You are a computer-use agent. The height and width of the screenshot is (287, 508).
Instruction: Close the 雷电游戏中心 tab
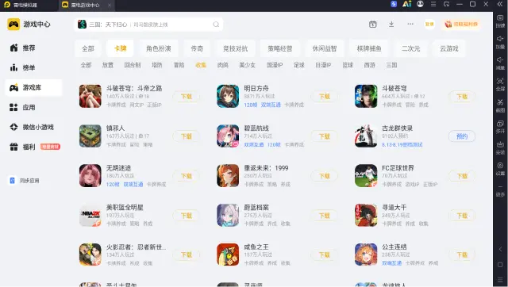110,5
